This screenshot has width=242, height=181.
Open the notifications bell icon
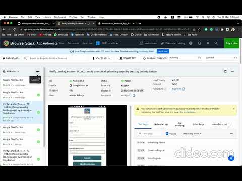(x=208, y=43)
